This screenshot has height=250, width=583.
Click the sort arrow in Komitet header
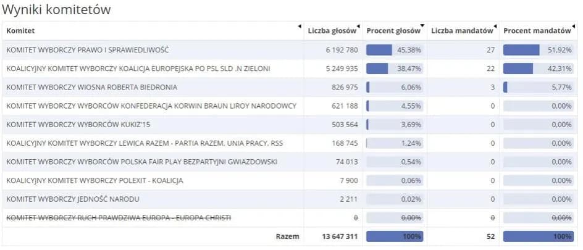[300, 26]
